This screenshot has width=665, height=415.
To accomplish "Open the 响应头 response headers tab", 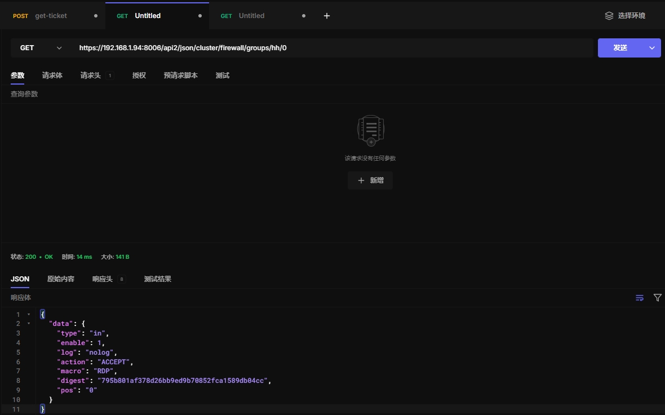I will coord(103,279).
